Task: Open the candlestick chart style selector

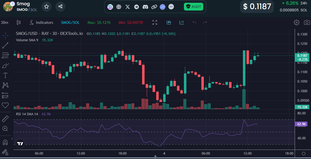Action: tap(19, 22)
